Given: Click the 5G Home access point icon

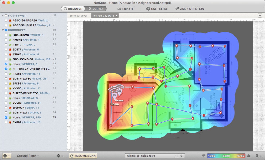Looking at the screenshot, I should (114, 95).
